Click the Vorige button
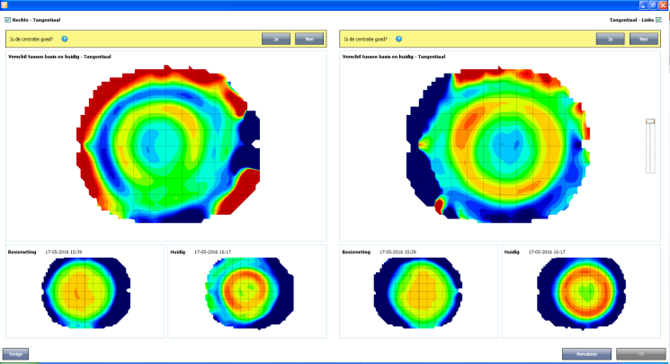 (16, 354)
